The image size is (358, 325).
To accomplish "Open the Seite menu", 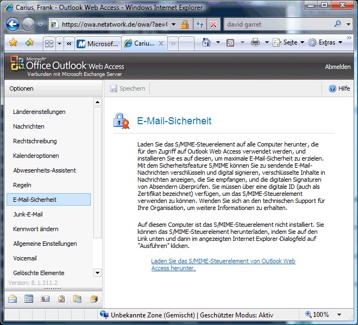I will pos(288,42).
